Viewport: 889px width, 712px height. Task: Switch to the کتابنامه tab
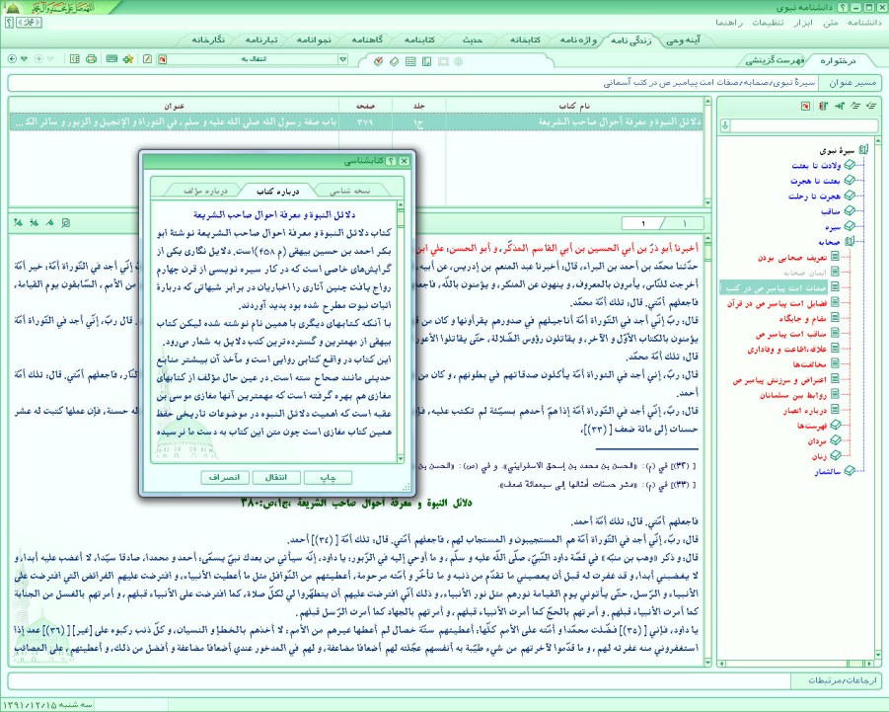[419, 40]
